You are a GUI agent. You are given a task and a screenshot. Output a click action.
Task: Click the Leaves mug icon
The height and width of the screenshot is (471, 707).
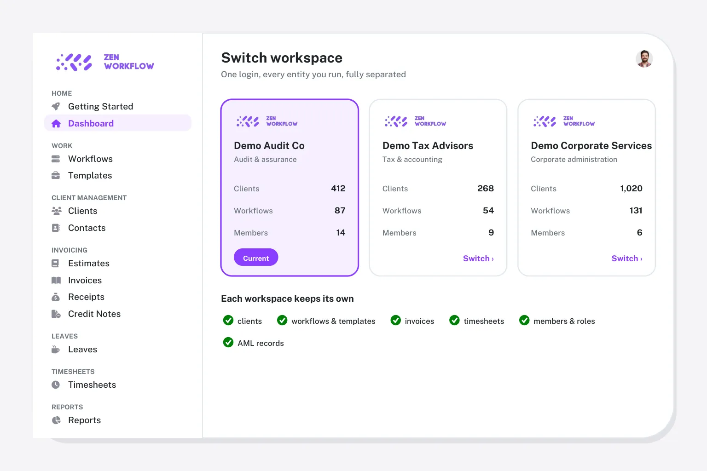56,350
